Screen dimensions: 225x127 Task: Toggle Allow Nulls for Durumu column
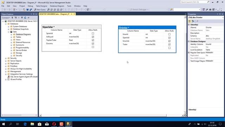pos(93,43)
